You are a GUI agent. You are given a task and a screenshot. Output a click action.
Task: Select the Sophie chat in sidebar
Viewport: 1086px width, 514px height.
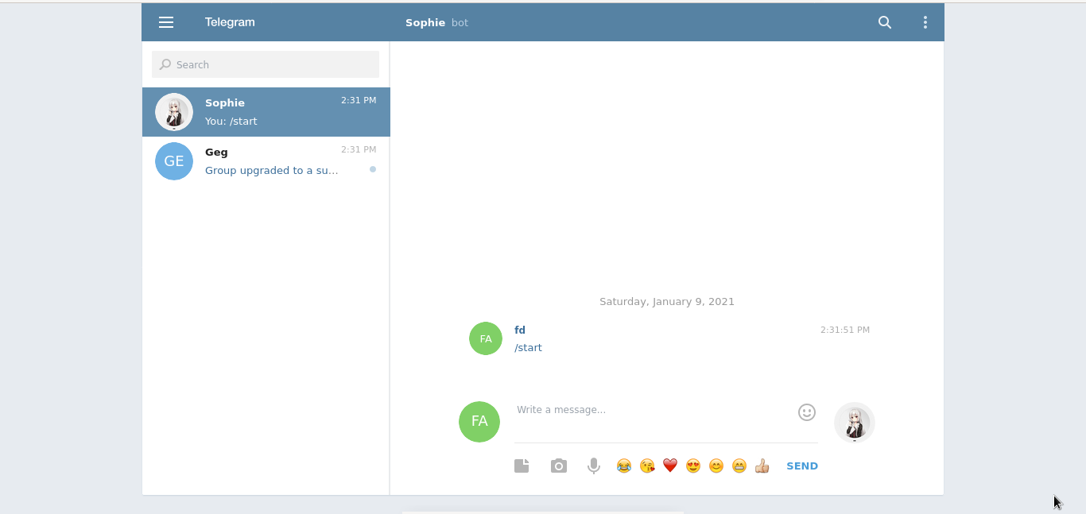(266, 112)
